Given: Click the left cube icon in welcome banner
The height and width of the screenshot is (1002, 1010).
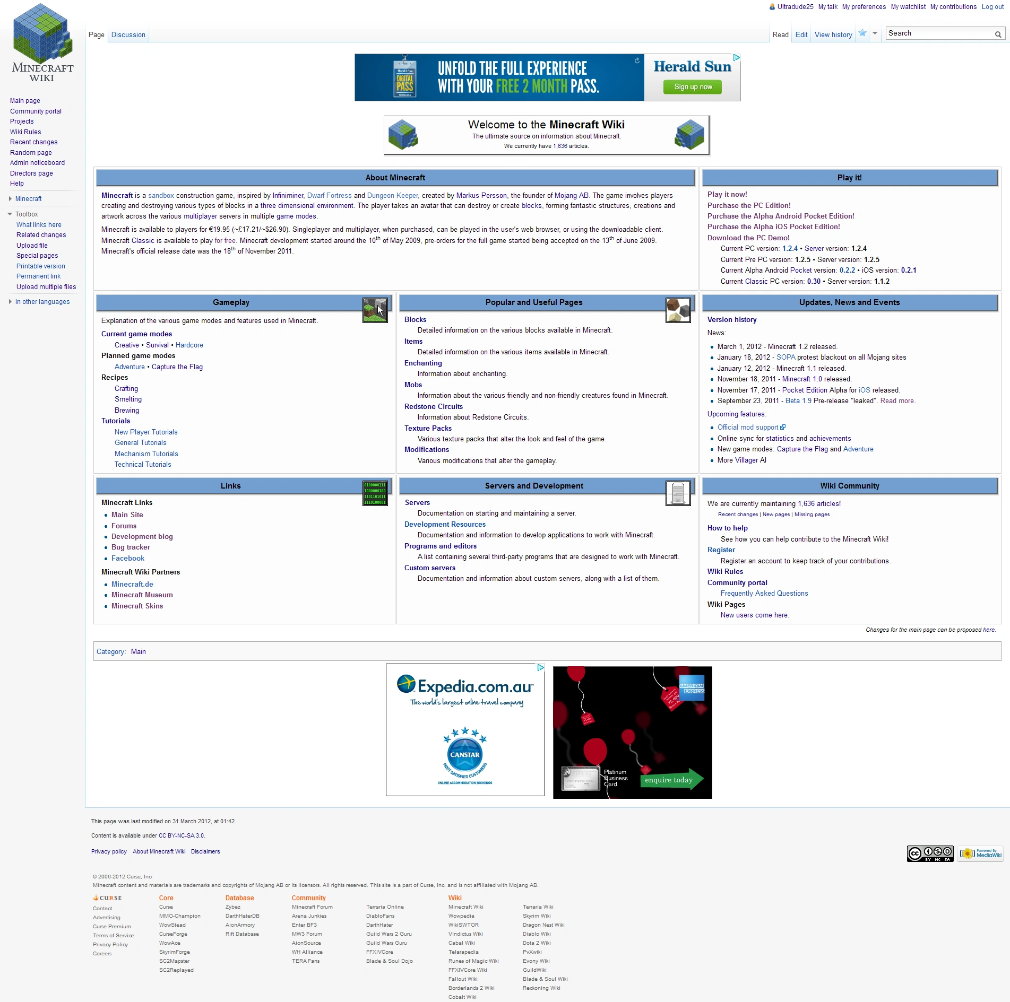Looking at the screenshot, I should (x=403, y=135).
